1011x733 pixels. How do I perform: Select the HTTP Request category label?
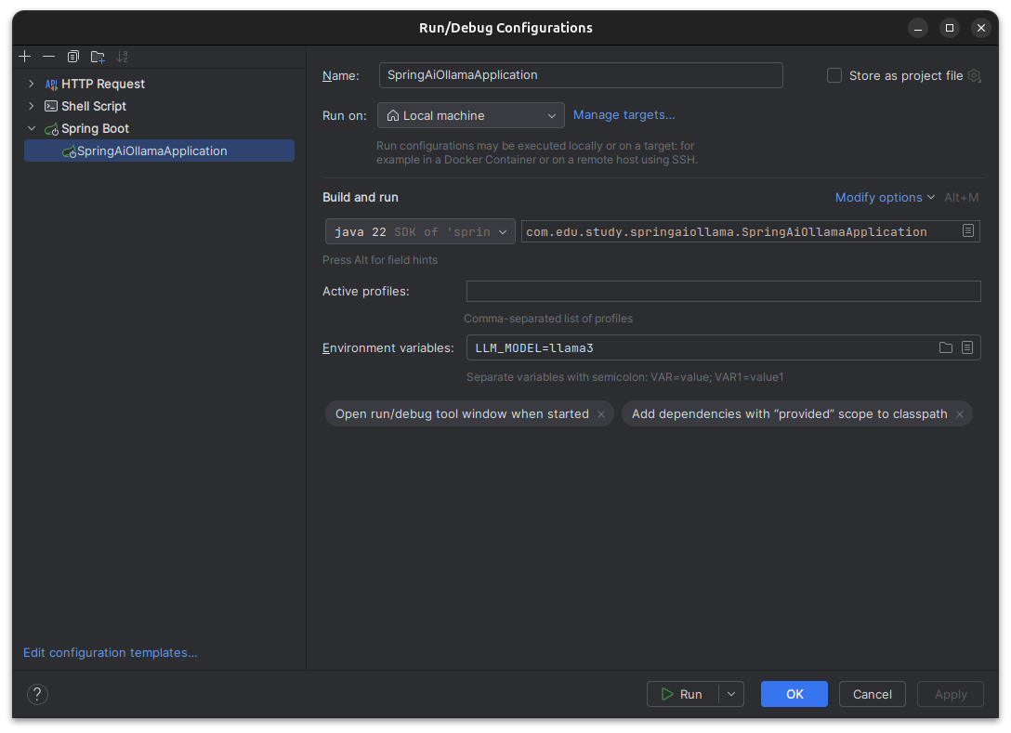(103, 84)
